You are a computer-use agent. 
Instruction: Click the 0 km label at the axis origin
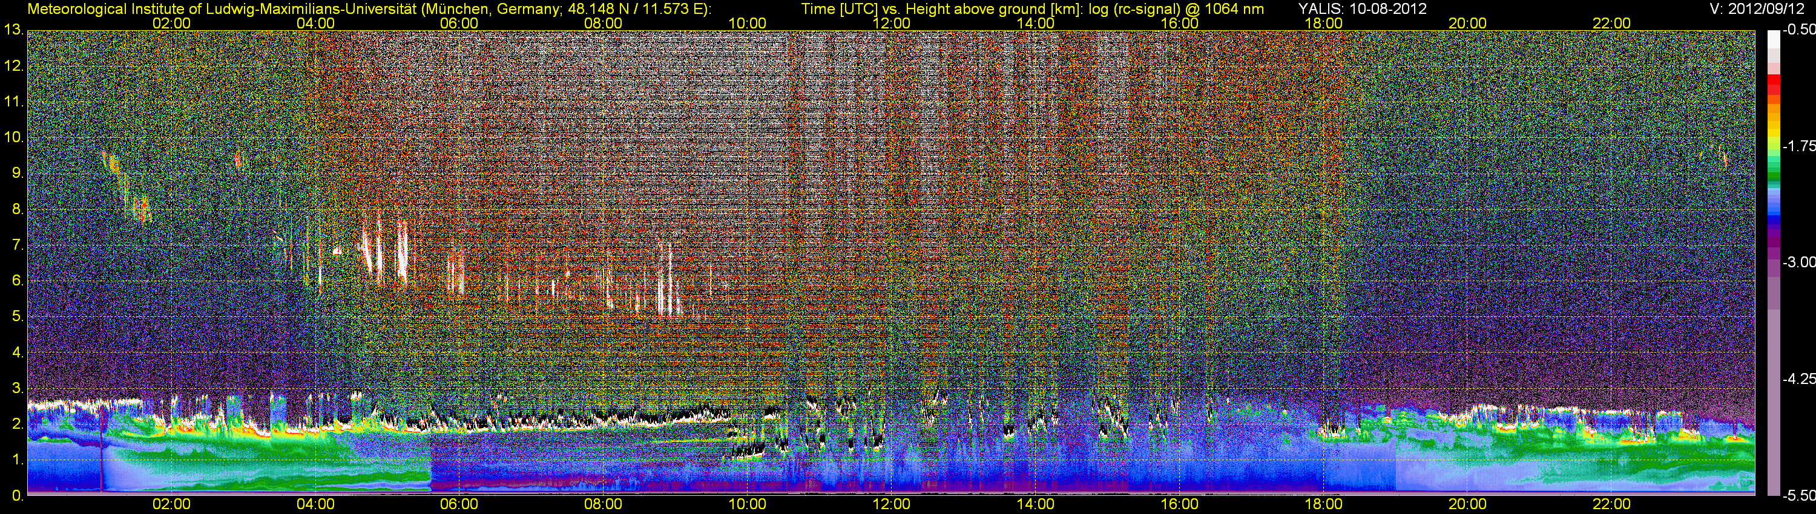[x=17, y=496]
